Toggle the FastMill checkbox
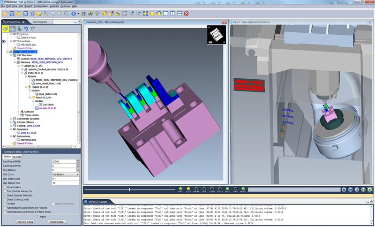 point(5,204)
